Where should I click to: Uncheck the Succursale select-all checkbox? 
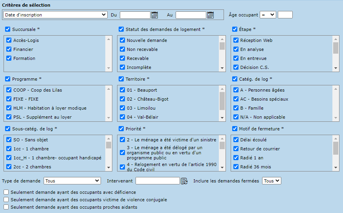pyautogui.click(x=8, y=29)
